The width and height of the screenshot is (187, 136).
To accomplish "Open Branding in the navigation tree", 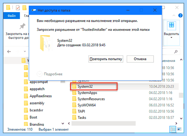I will pos(37,124).
